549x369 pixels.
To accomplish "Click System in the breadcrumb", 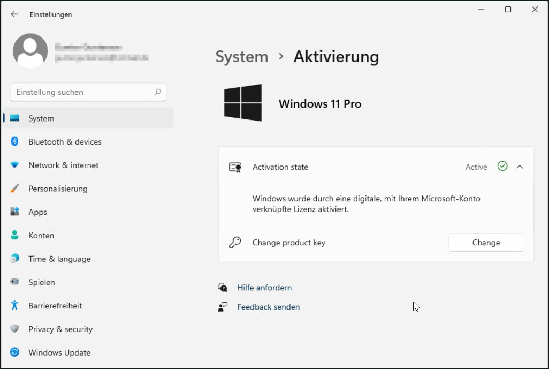I will click(x=242, y=57).
